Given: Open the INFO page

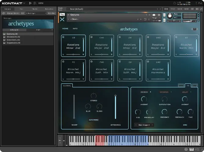Looking at the screenshot, I should (x=75, y=29).
